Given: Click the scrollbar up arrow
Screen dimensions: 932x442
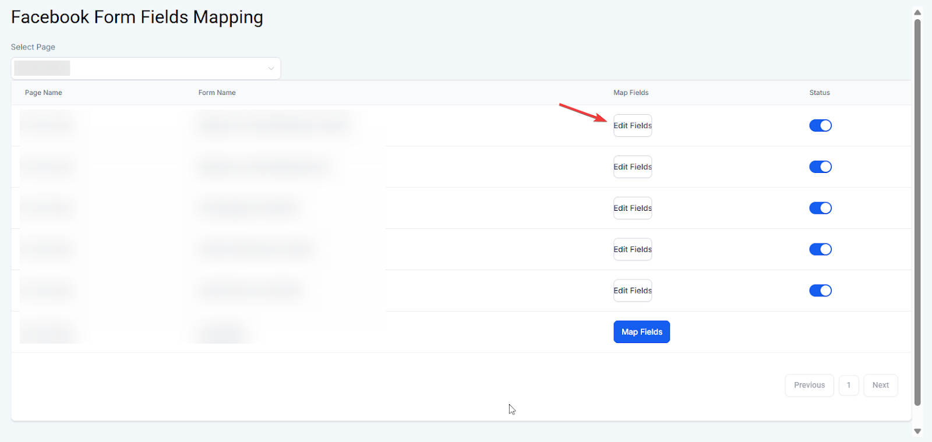Looking at the screenshot, I should point(917,12).
